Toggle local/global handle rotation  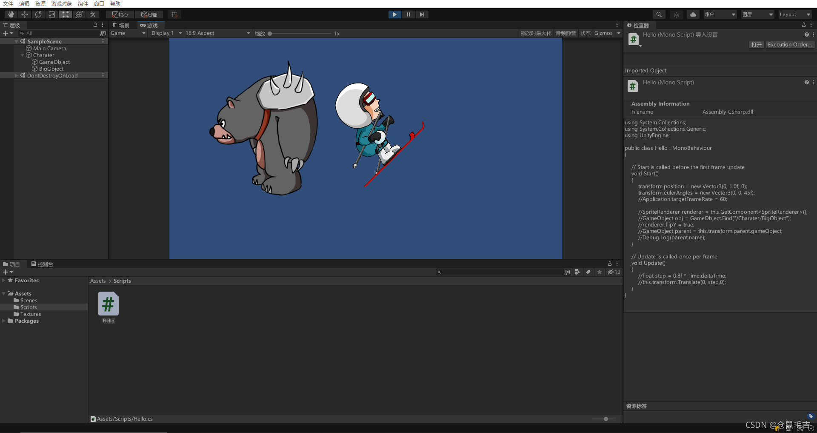(x=149, y=14)
